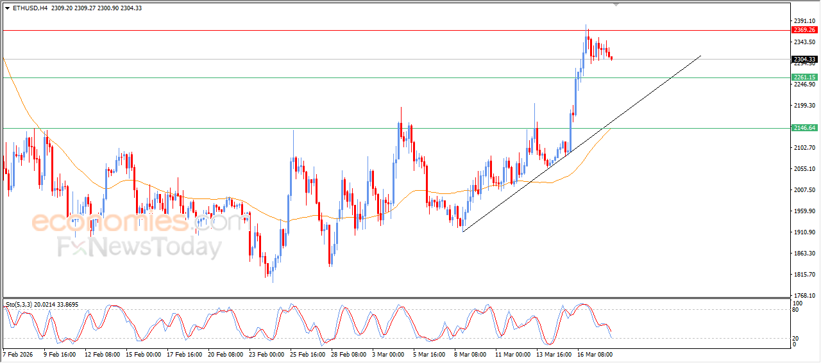Click the stochastic 80 level label
This screenshot has height=363, width=821.
click(796, 310)
